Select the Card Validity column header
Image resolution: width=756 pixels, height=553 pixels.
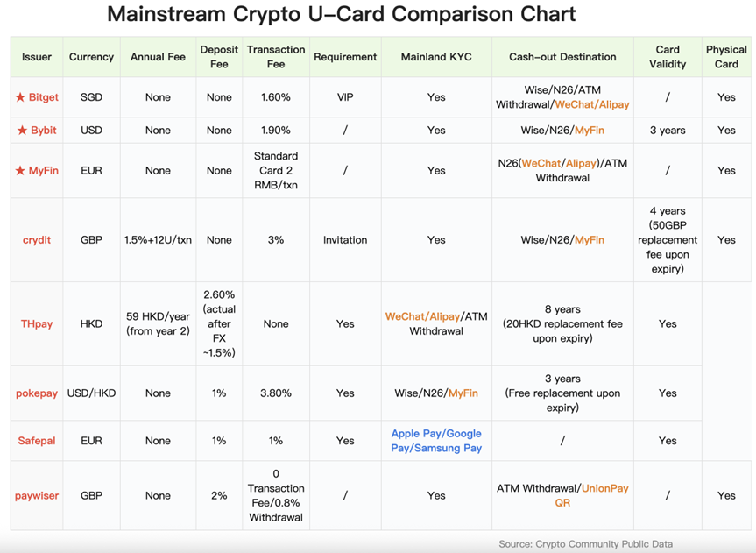[668, 57]
